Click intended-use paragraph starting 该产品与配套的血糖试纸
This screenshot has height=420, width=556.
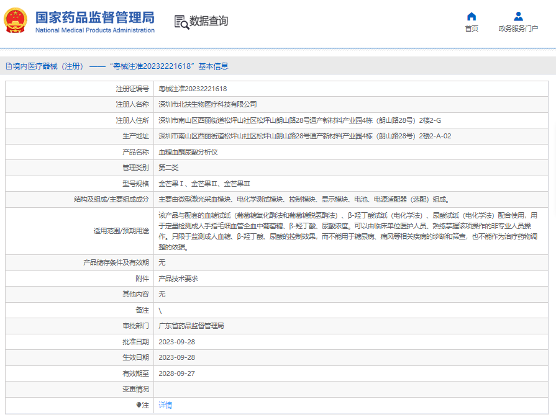click(x=348, y=231)
